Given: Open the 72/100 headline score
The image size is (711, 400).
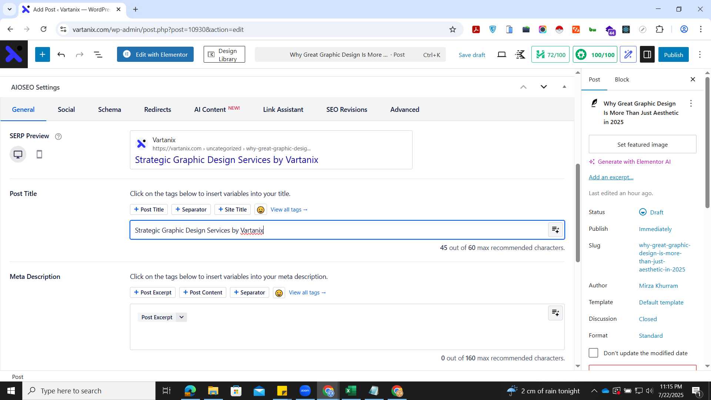Looking at the screenshot, I should pyautogui.click(x=550, y=55).
